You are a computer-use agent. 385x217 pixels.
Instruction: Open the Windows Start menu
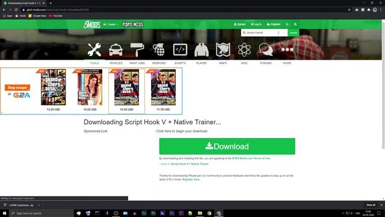coord(4,213)
